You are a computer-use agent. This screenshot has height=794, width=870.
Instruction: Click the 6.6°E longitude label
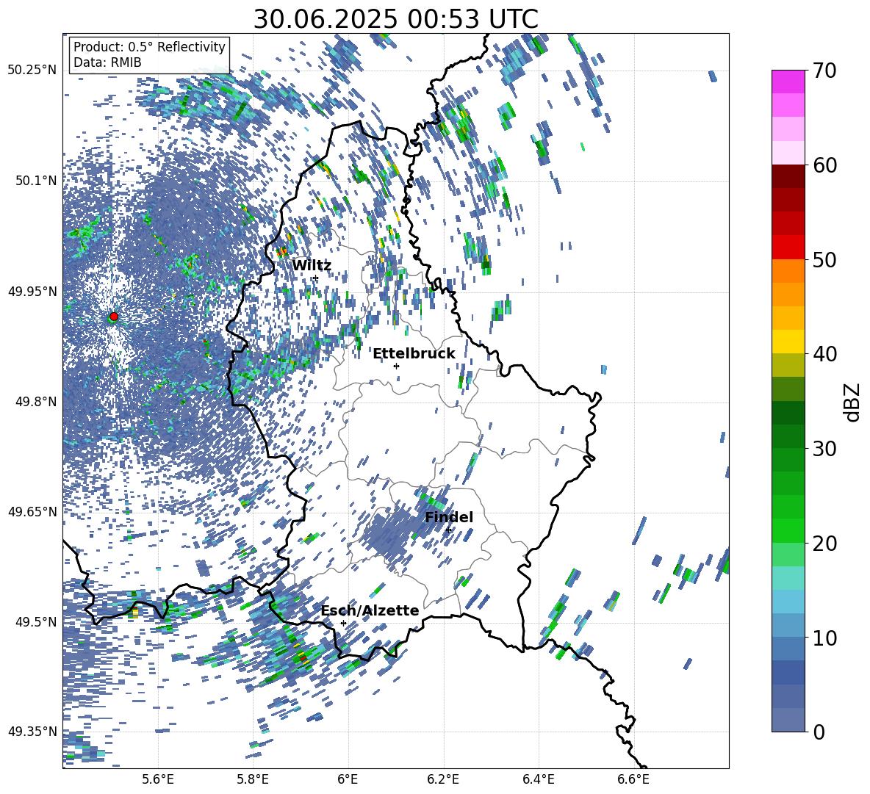pos(633,779)
